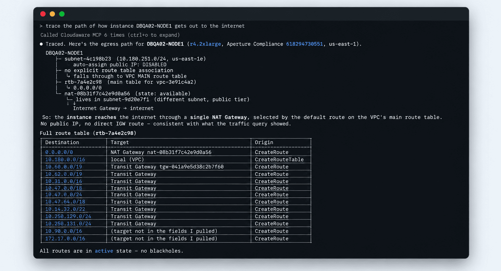Click the 172.17.0.0/16 destination
The image size is (501, 271).
(65, 238)
